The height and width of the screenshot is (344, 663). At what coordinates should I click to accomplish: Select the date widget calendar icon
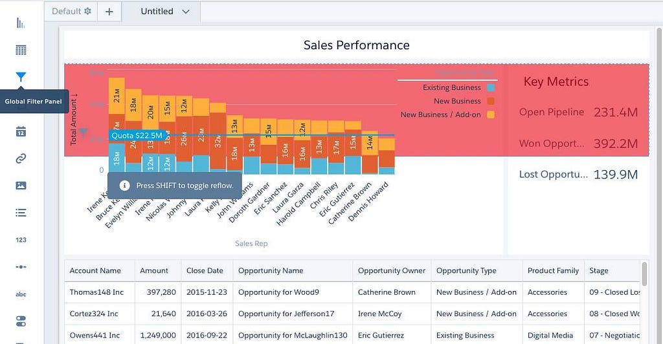[21, 131]
